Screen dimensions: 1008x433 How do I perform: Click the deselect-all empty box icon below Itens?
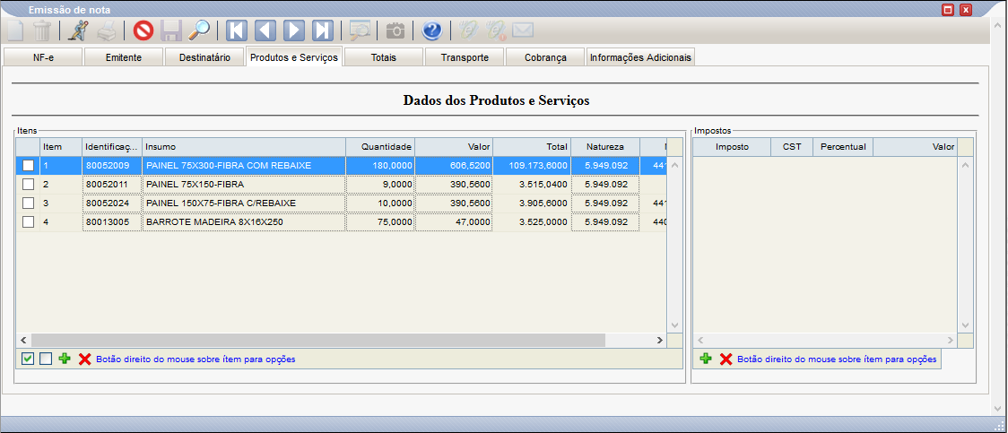pyautogui.click(x=46, y=359)
